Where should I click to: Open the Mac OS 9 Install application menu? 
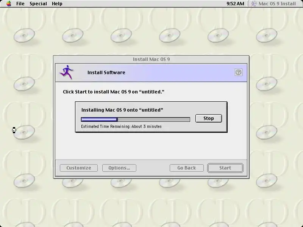pos(273,4)
